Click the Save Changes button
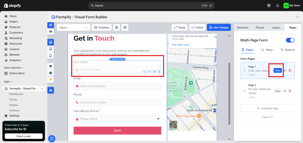The image size is (303, 143). tap(219, 27)
